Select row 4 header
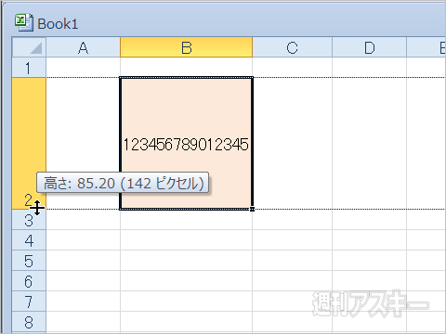Image resolution: width=446 pixels, height=334 pixels. point(29,240)
